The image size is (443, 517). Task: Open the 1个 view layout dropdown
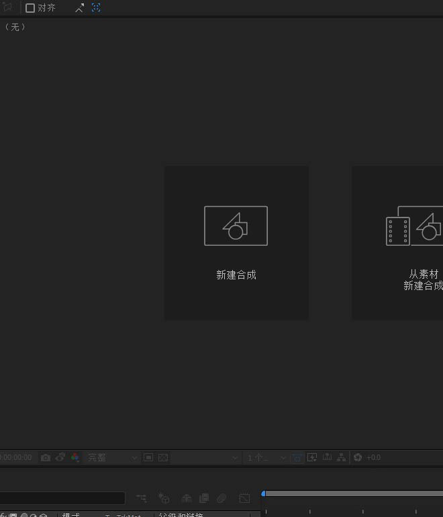point(266,458)
